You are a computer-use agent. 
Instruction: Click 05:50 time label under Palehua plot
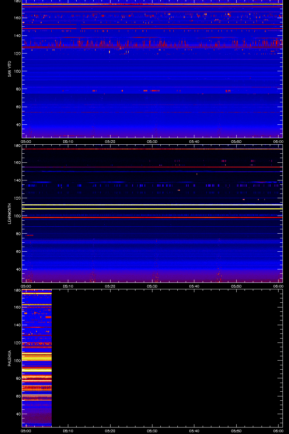[x=236, y=431]
